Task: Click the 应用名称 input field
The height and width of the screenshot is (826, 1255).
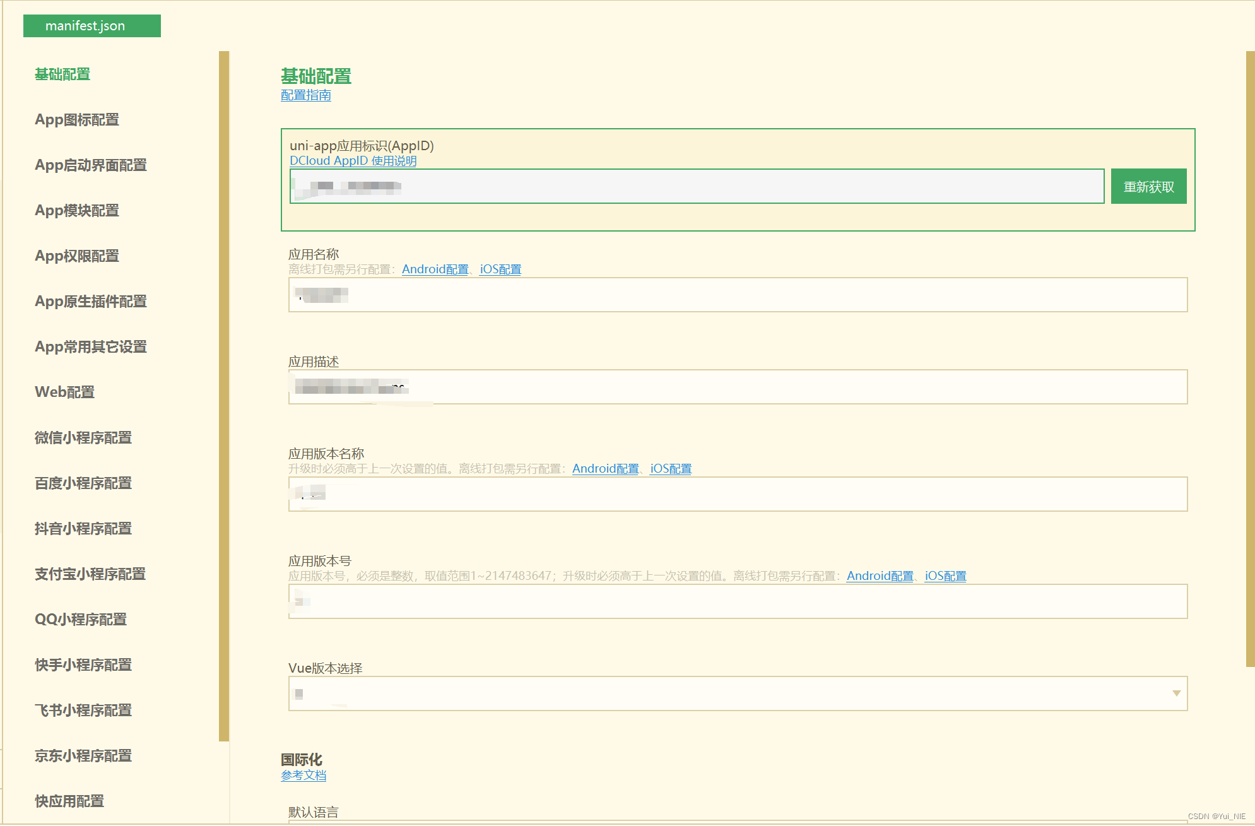Action: click(737, 295)
